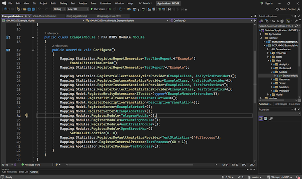Collapse the ExampleModule class fold at line 17

click(33, 37)
